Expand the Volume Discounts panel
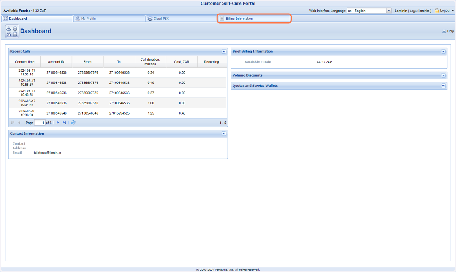This screenshot has width=456, height=272. (443, 75)
